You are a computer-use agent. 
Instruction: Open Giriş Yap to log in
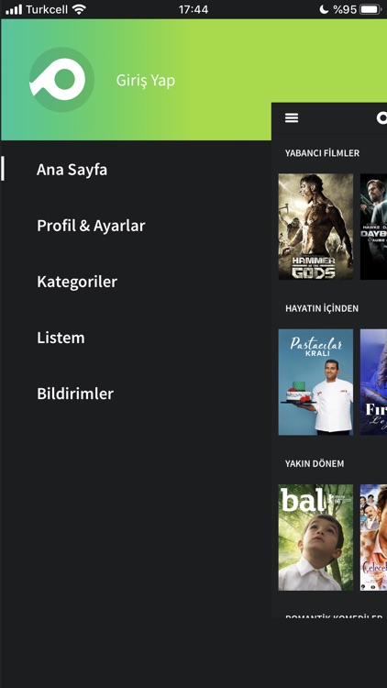(146, 81)
